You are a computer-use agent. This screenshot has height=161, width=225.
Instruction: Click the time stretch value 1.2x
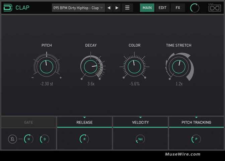[179, 84]
